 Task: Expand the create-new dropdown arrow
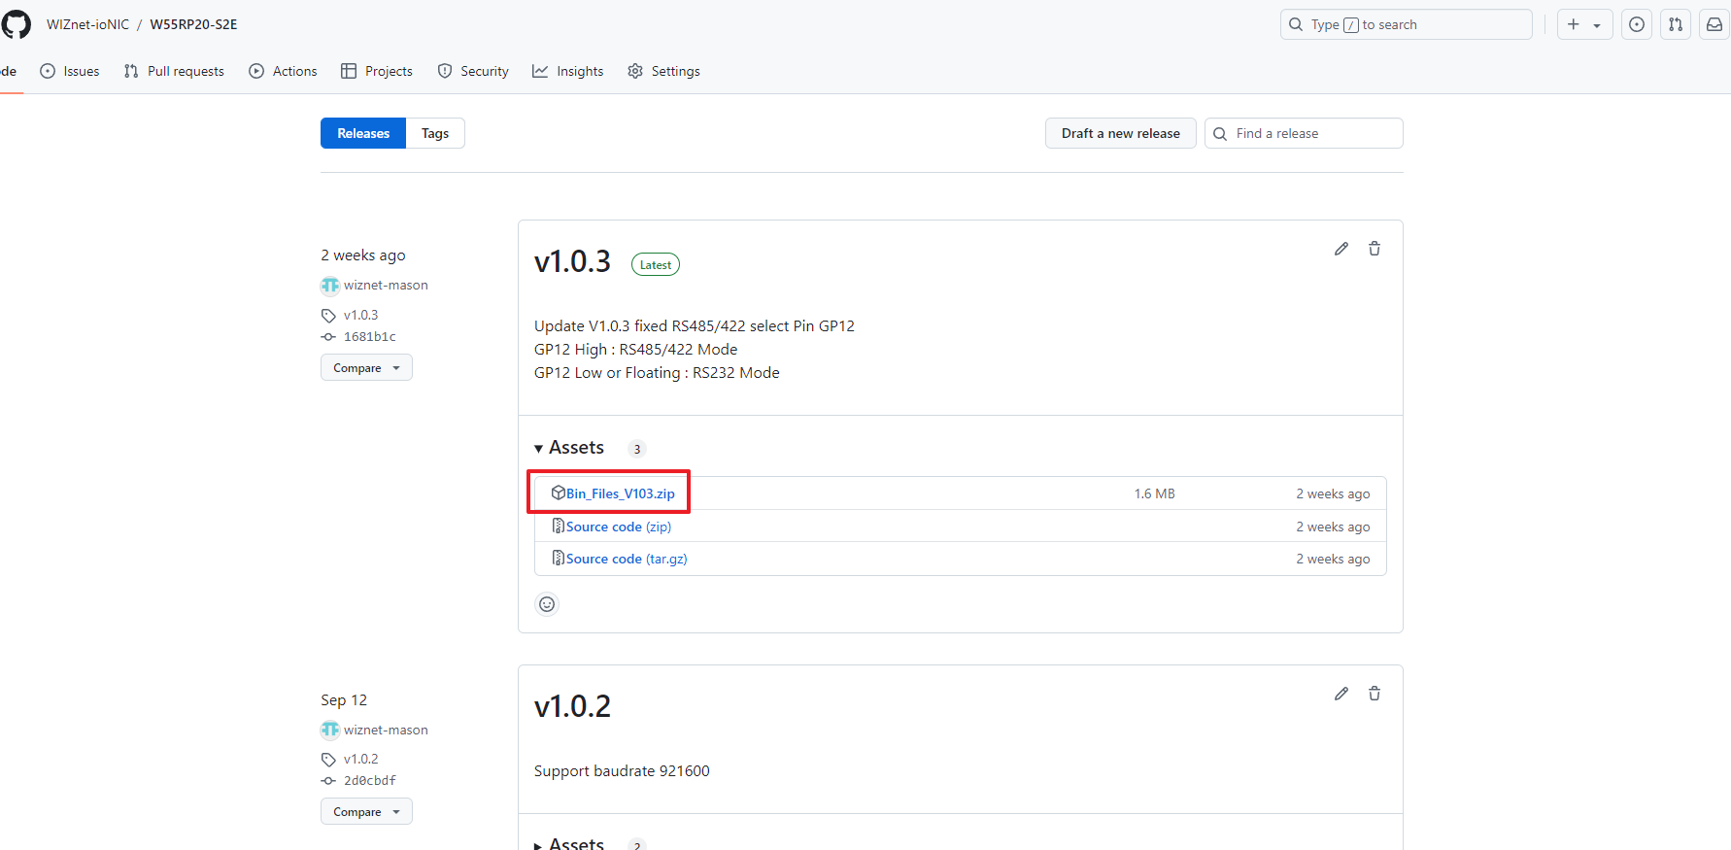point(1597,25)
